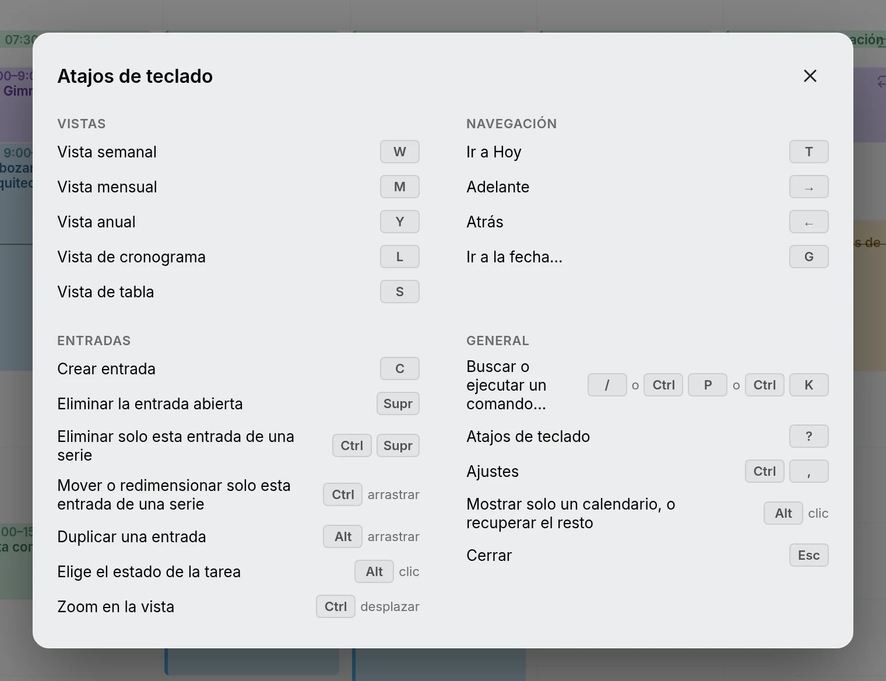The height and width of the screenshot is (681, 886).
Task: Select the Vista de tabla label
Action: click(106, 292)
